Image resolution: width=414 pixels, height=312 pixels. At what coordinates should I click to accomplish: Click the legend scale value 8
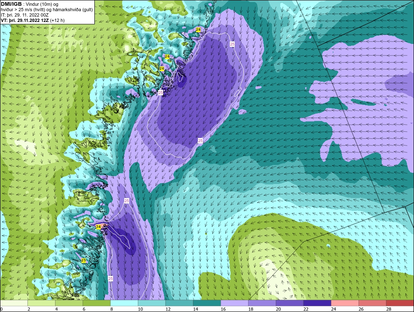click(112, 309)
